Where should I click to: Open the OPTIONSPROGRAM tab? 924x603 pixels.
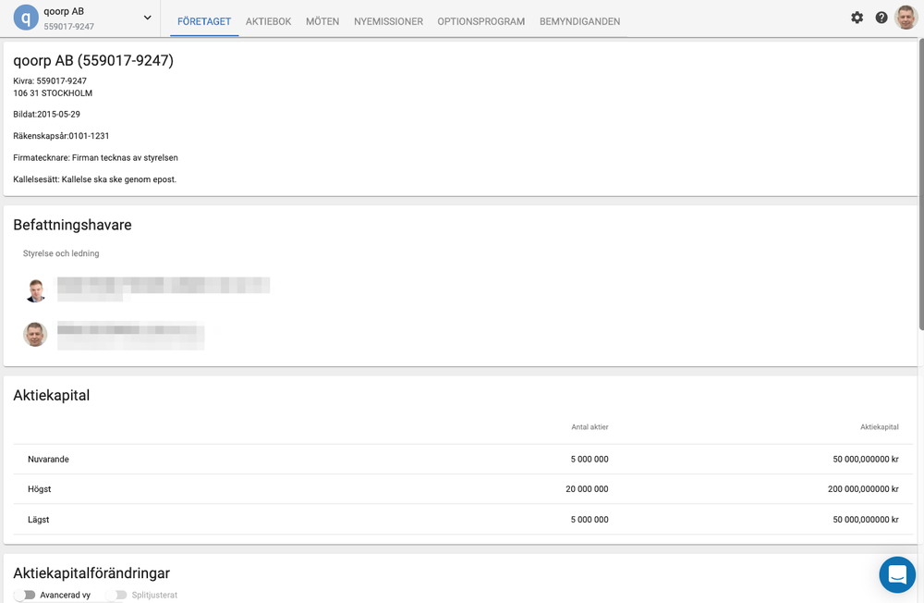(480, 21)
